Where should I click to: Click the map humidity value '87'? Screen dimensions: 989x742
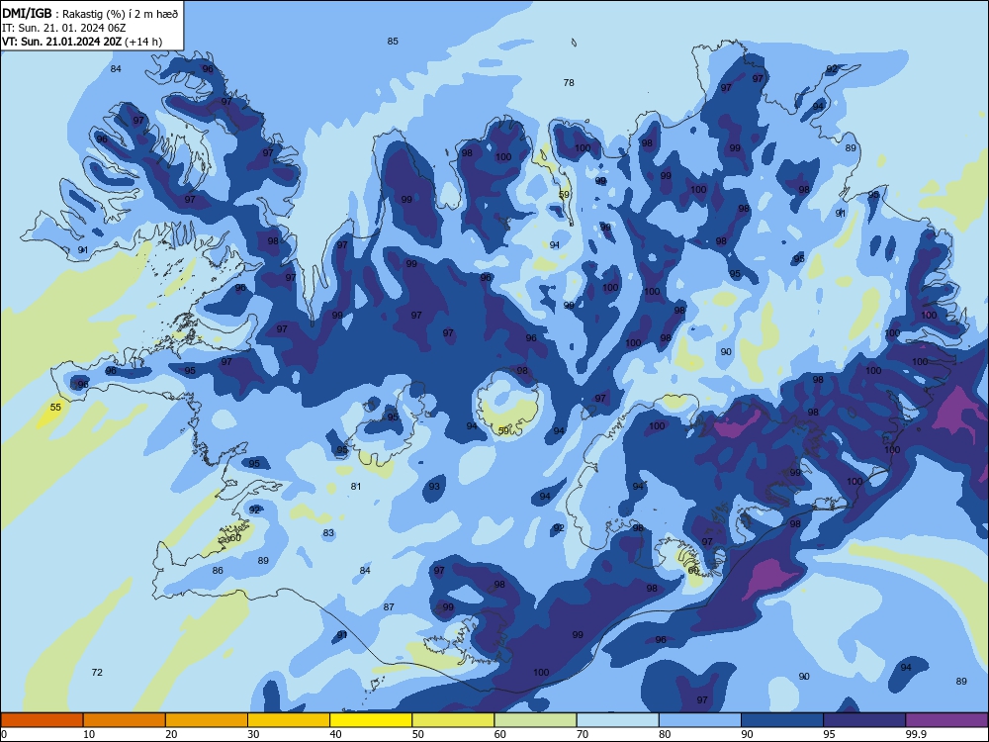tap(389, 607)
